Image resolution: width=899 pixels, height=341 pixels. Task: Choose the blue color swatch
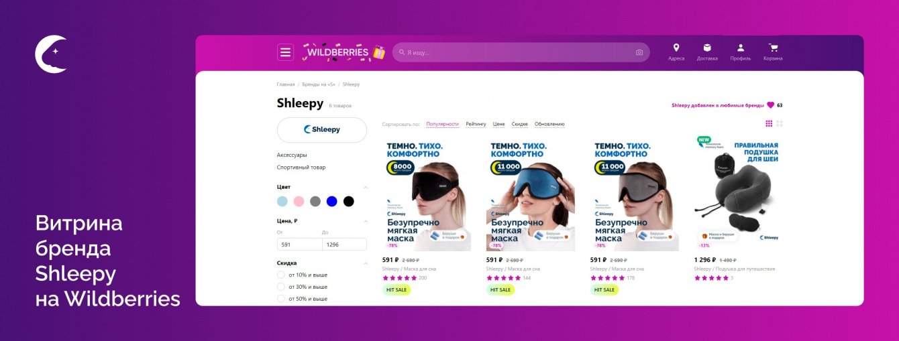(331, 201)
